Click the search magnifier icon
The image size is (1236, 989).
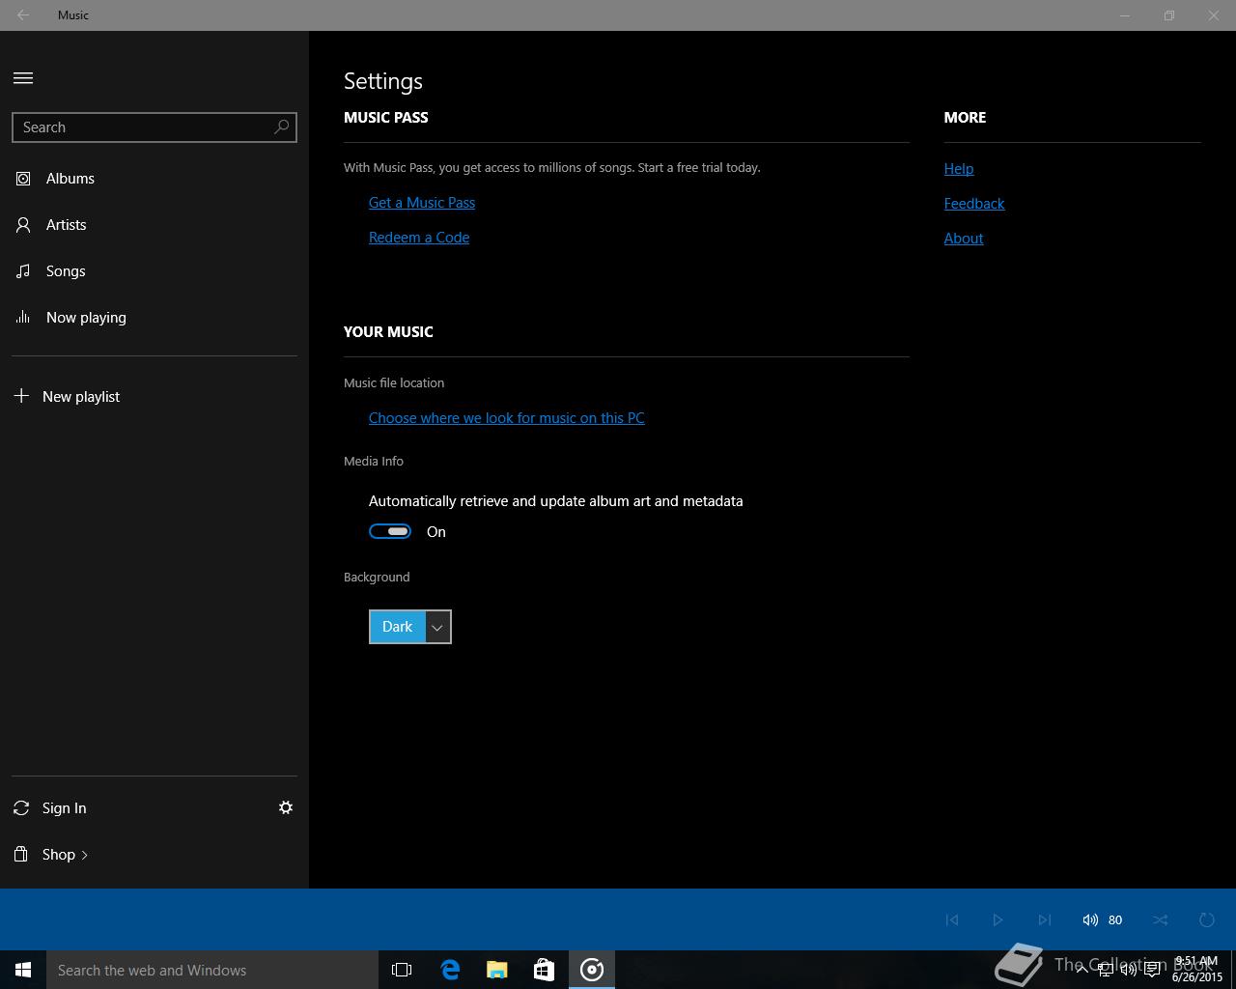(x=281, y=127)
